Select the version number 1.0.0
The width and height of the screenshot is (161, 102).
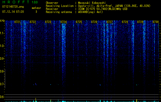click(x=35, y=2)
